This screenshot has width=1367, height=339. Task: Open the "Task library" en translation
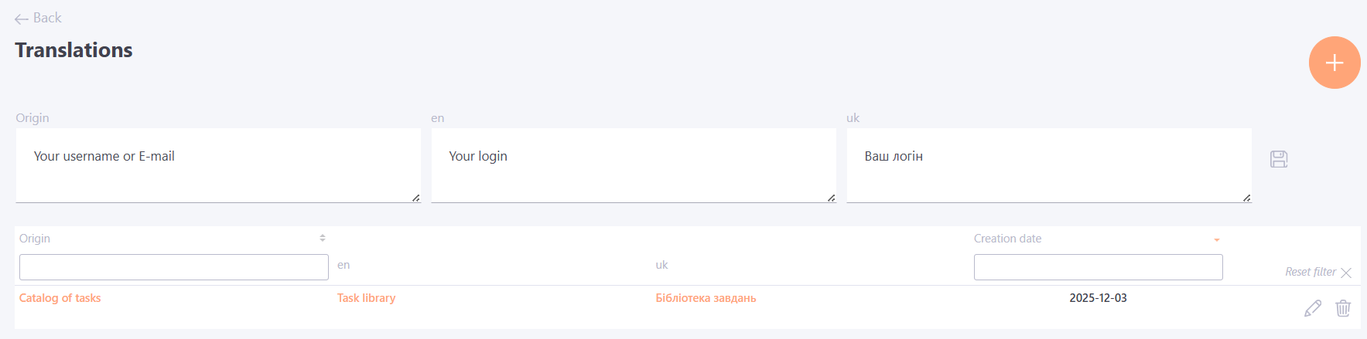(366, 298)
